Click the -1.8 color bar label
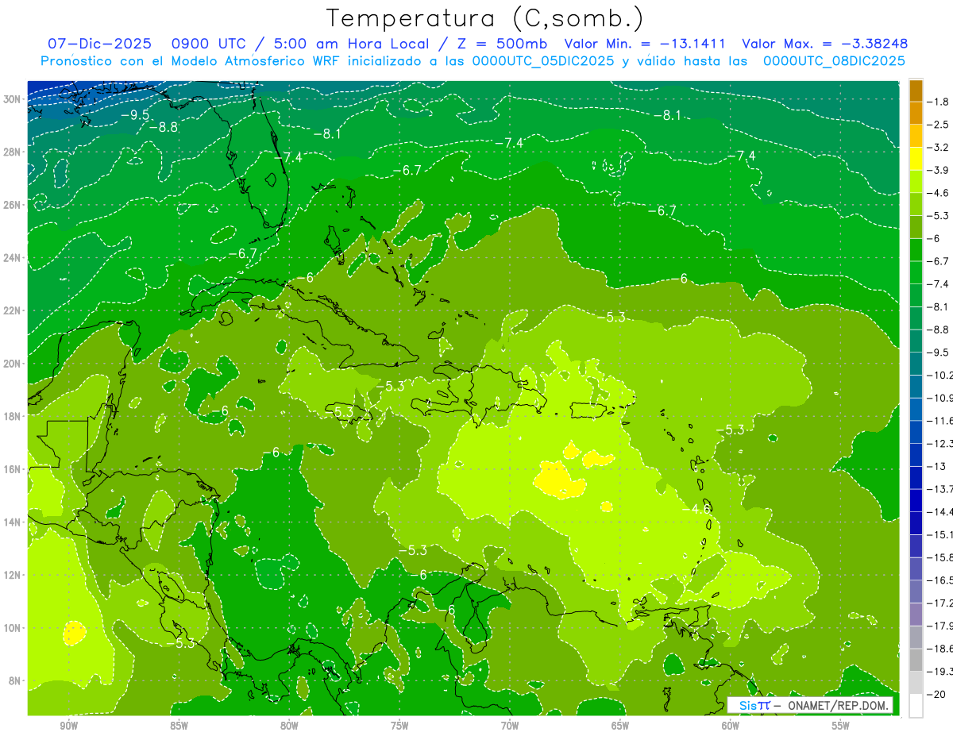953x736 pixels. (x=938, y=102)
